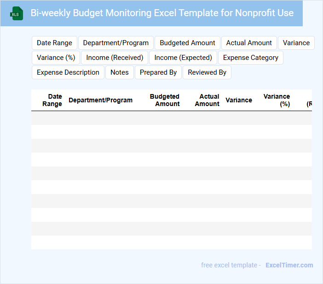Select the Notes tag
The image size is (323, 284).
[x=120, y=72]
